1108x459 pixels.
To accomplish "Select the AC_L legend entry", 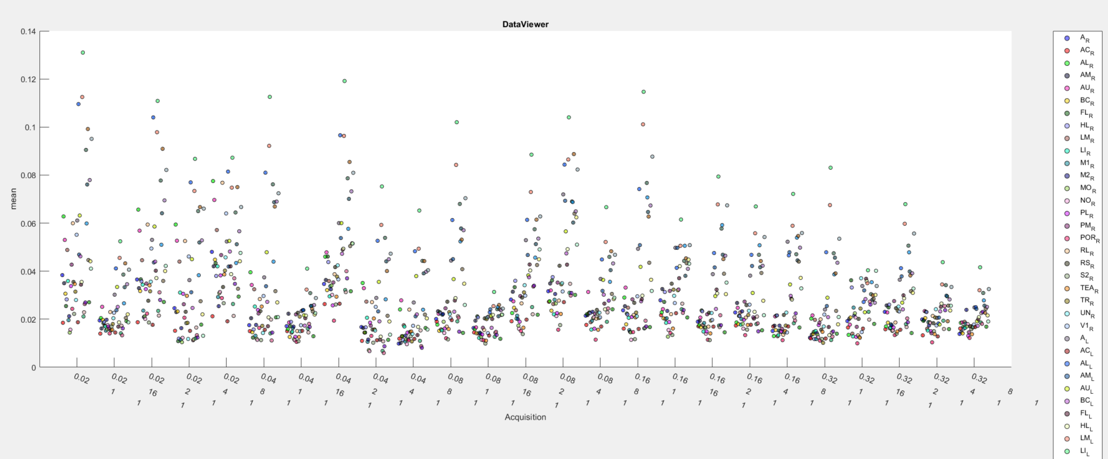I will (1079, 351).
